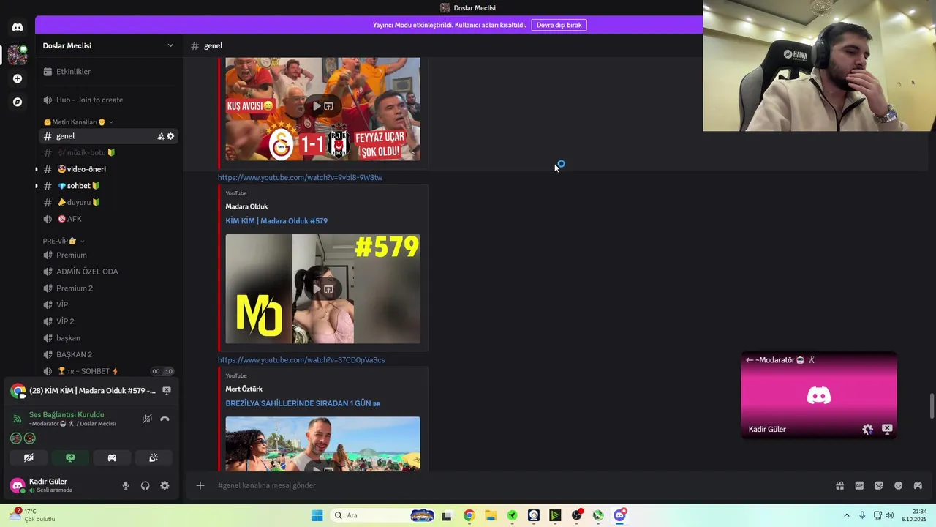The height and width of the screenshot is (527, 936).
Task: Turn on camera in the voice panel
Action: tap(29, 457)
